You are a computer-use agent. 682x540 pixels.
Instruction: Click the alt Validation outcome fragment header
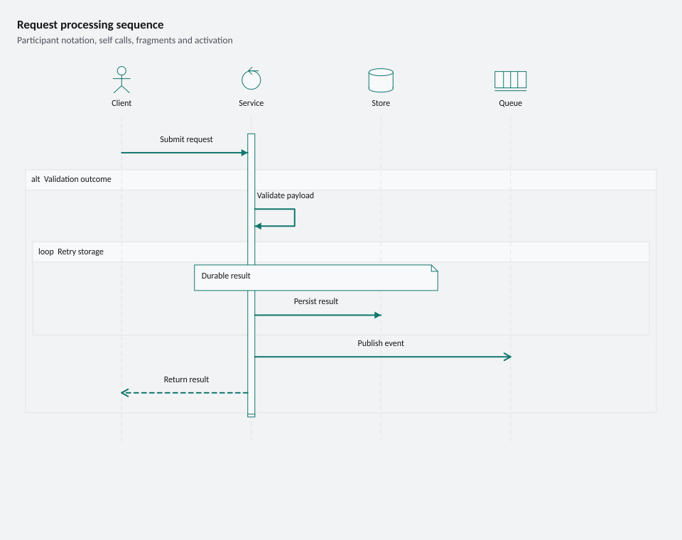point(341,180)
